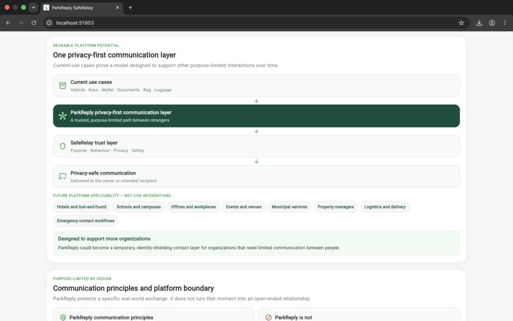This screenshot has width=513, height=321.
Task: Click the Logistics and delivery chip
Action: [384, 207]
